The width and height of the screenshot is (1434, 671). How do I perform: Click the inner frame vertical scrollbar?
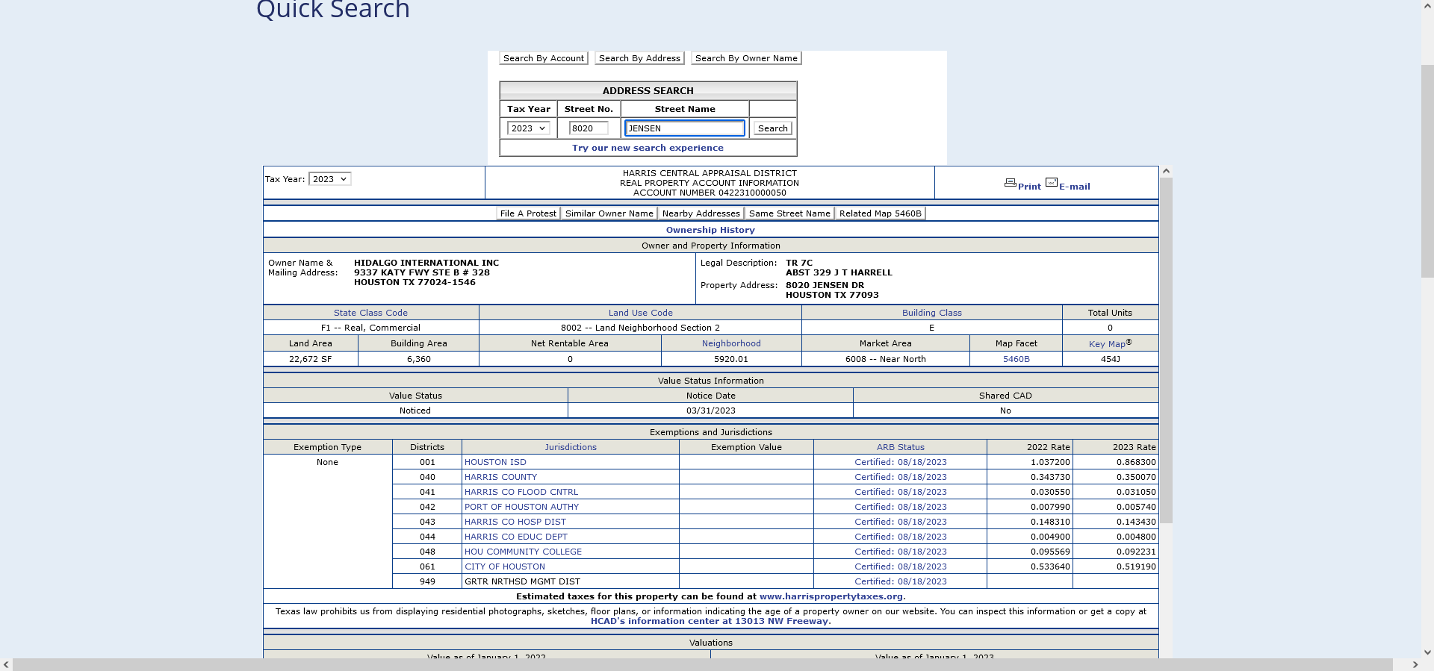[x=1166, y=351]
